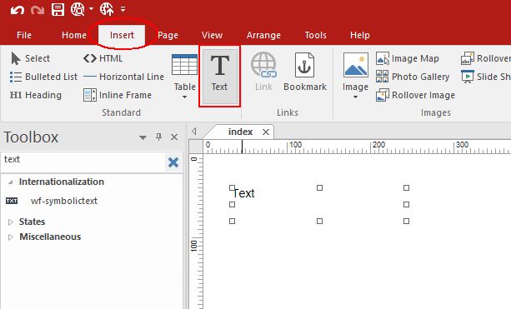Screen dimensions: 511x309
Task: Switch to the View tab
Action: pos(212,35)
